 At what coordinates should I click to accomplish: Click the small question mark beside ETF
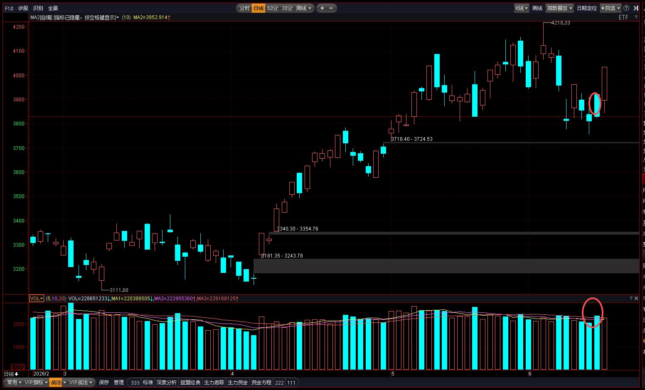coord(636,17)
